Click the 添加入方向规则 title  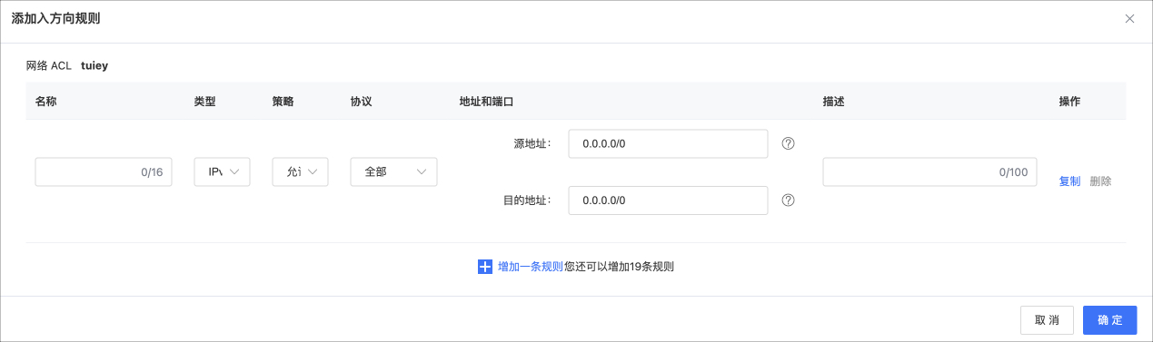(x=55, y=18)
